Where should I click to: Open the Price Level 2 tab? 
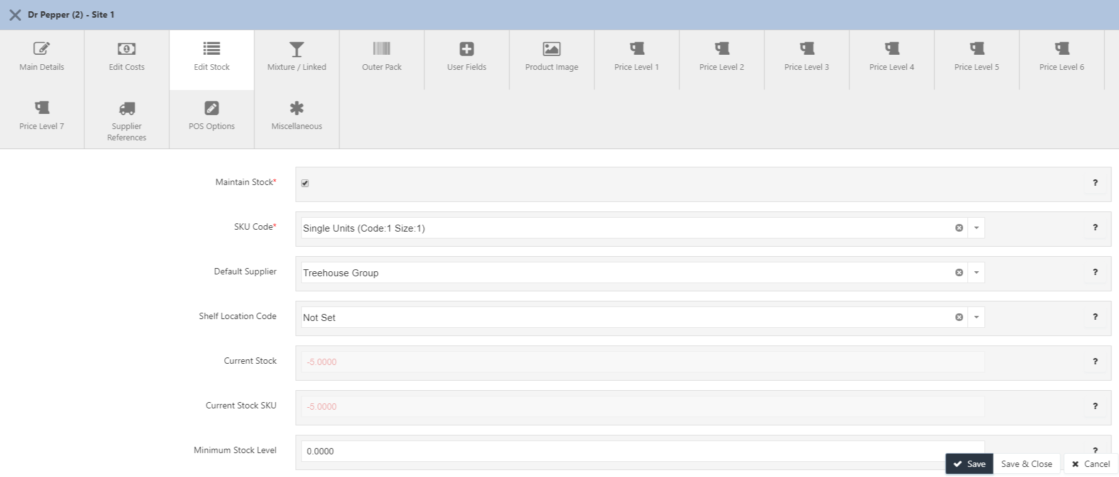point(722,60)
